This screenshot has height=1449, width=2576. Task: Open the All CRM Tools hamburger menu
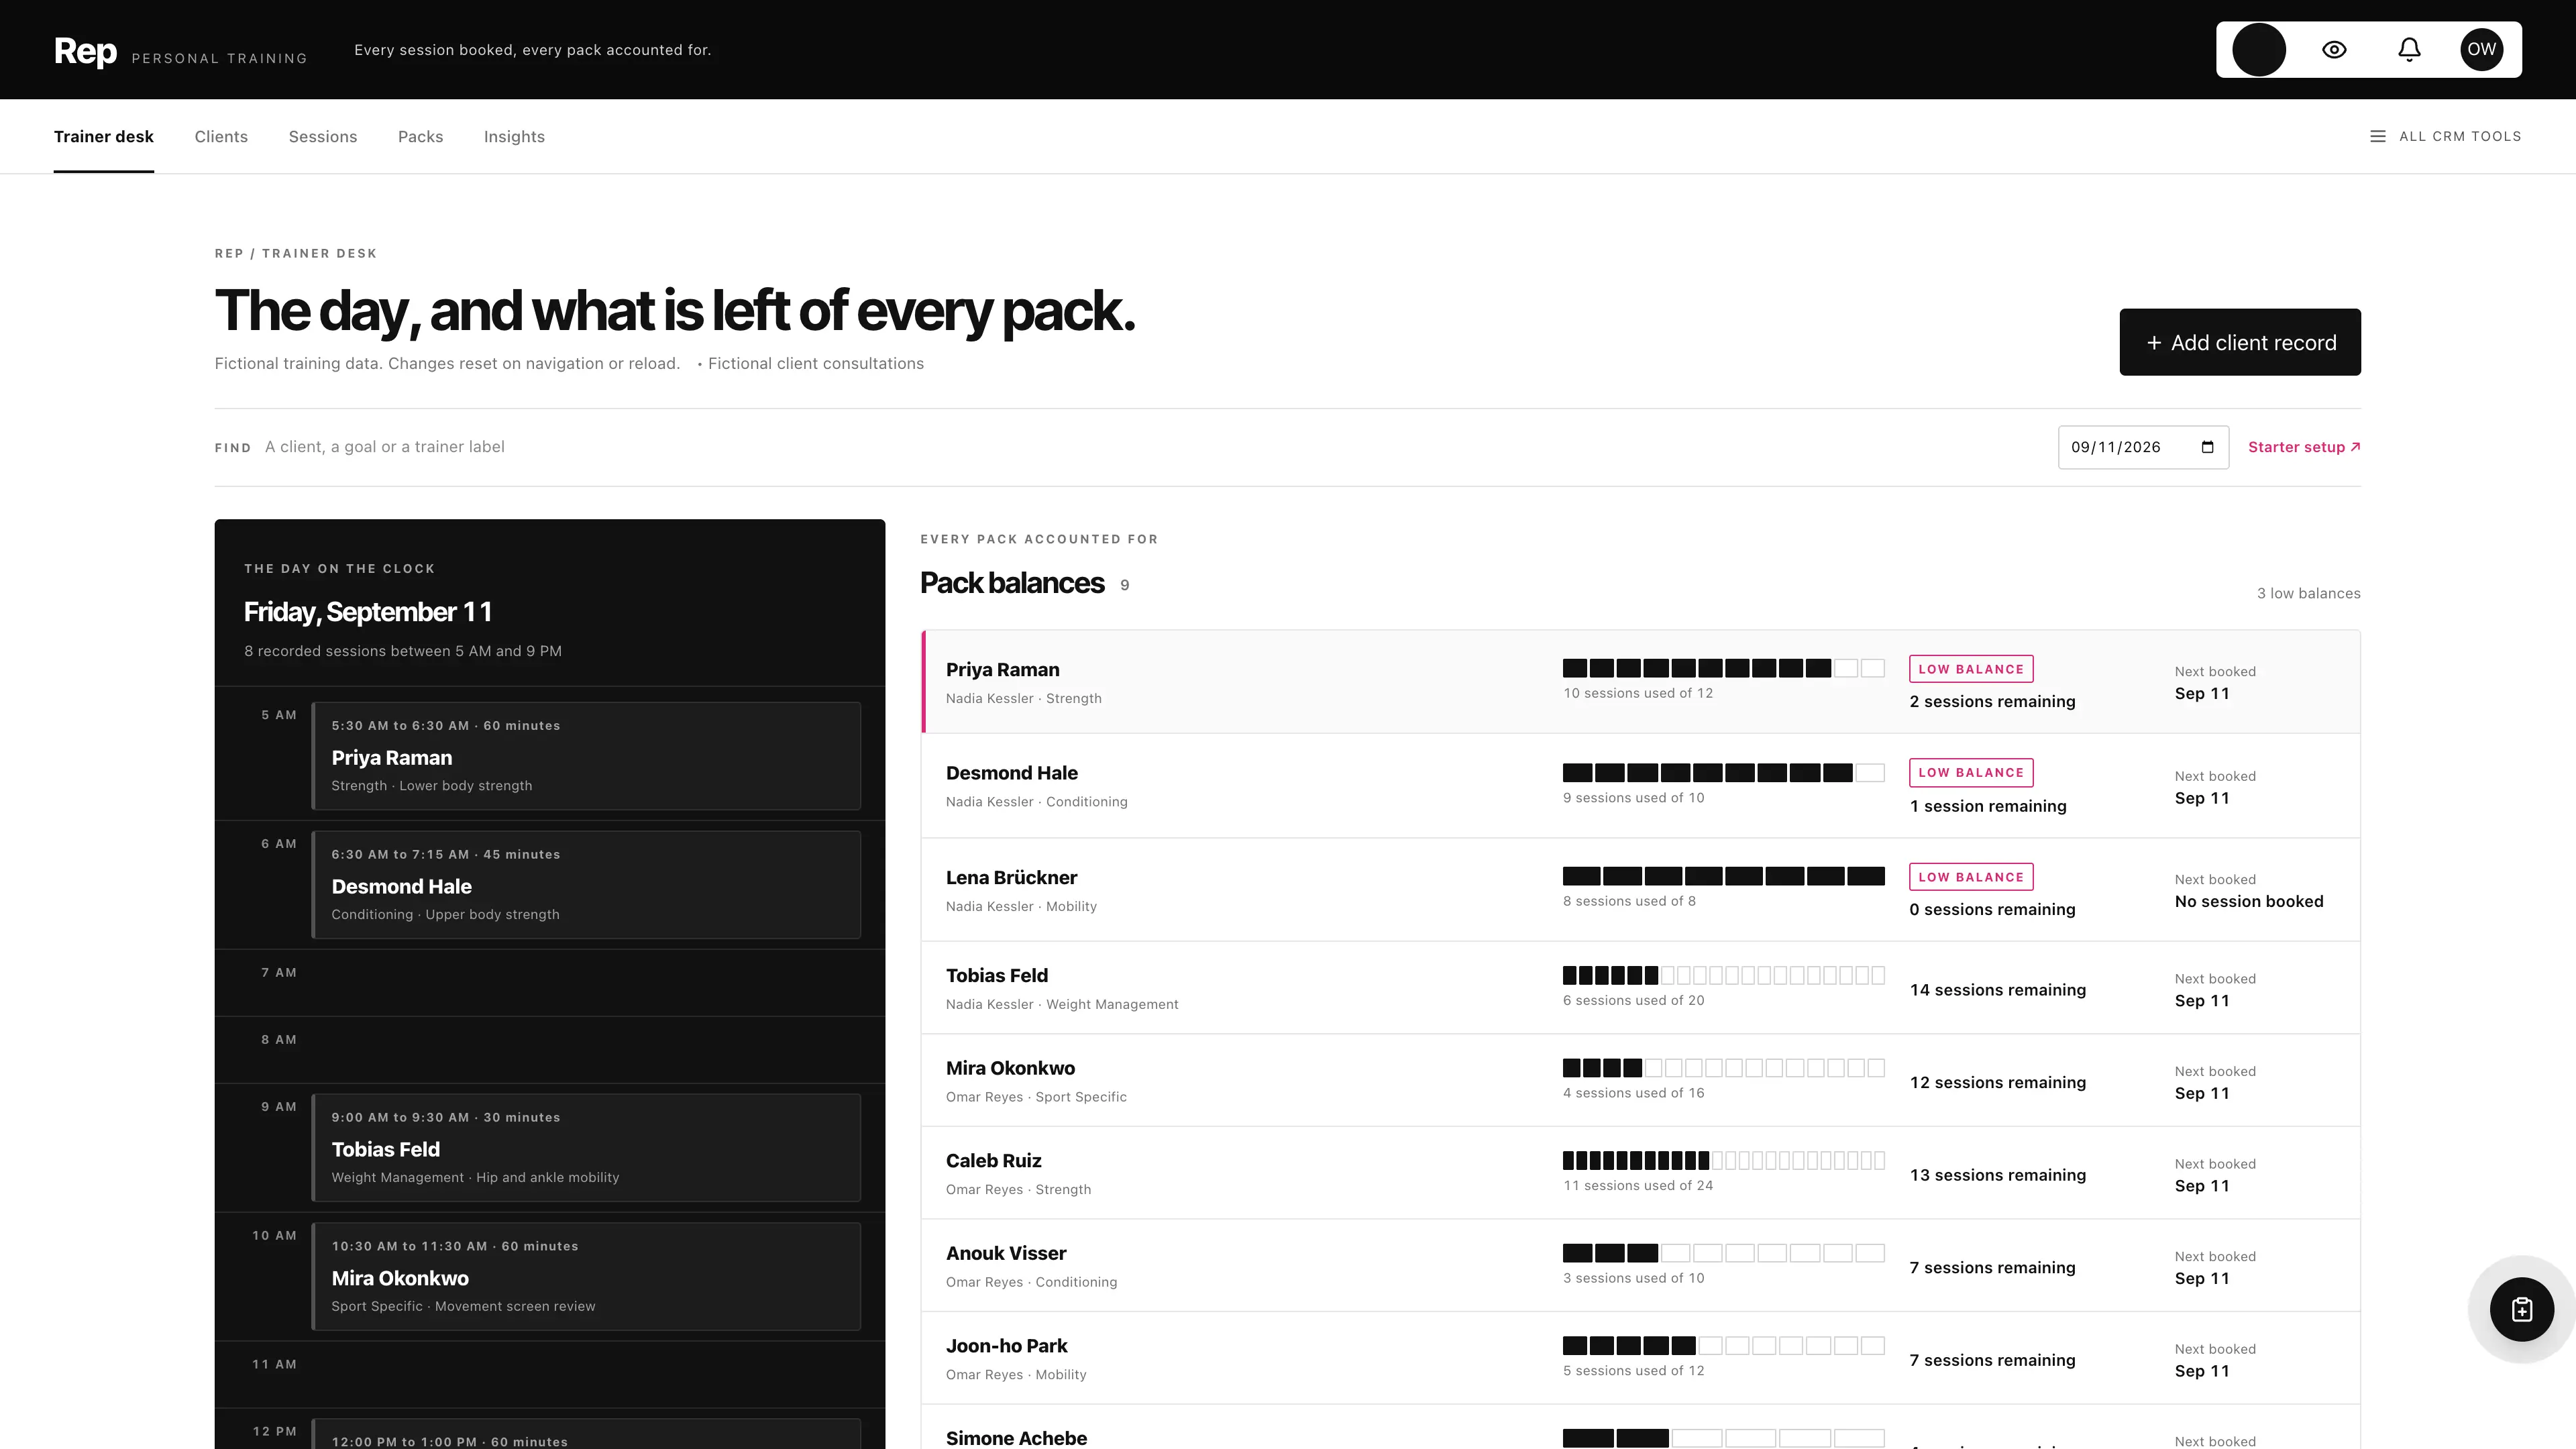click(2445, 136)
